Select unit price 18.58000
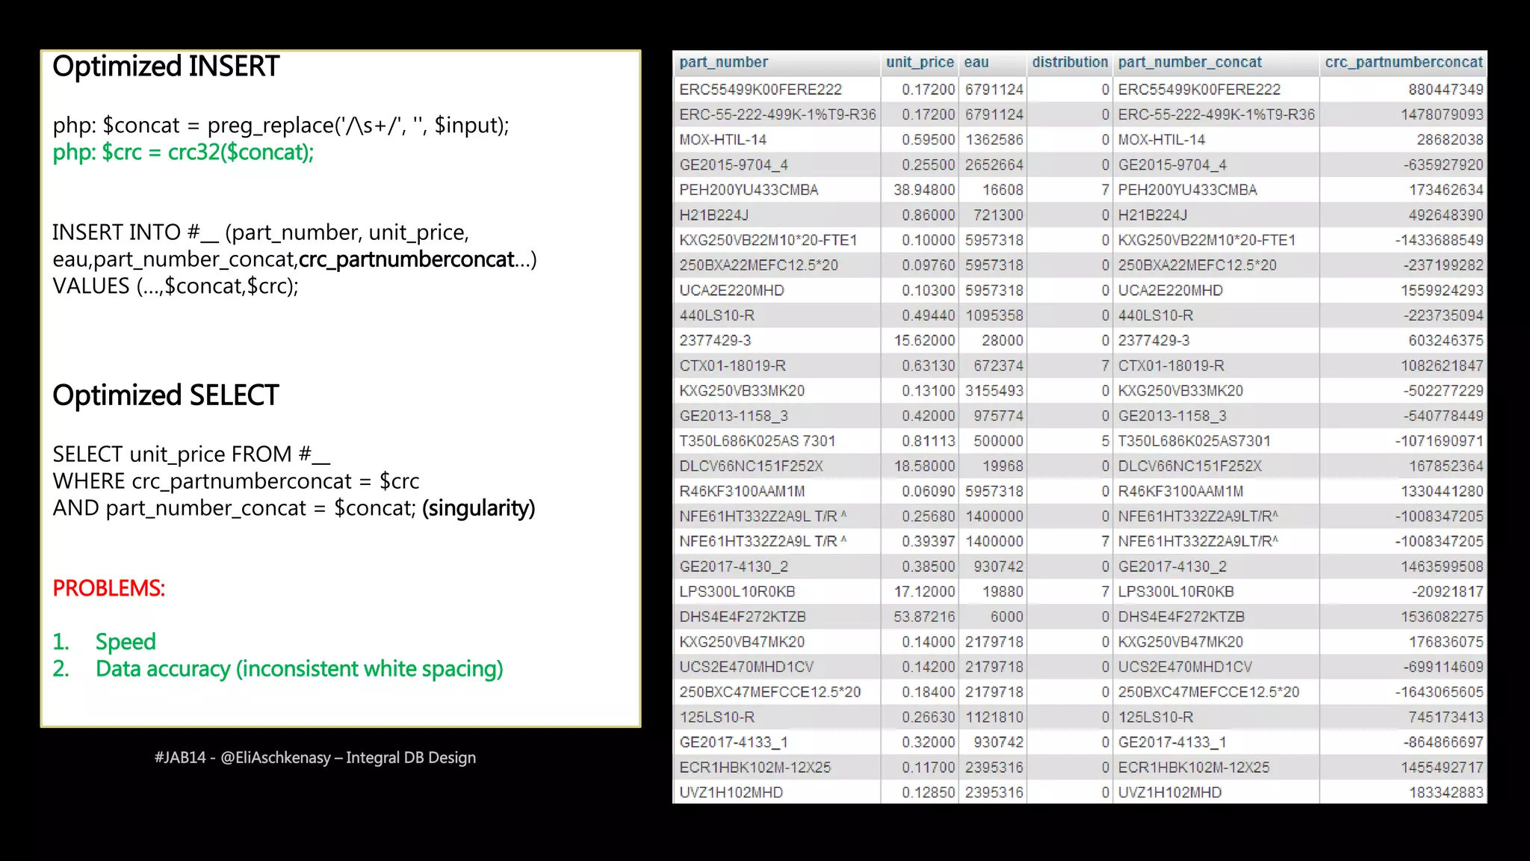The width and height of the screenshot is (1530, 861). pos(924,466)
